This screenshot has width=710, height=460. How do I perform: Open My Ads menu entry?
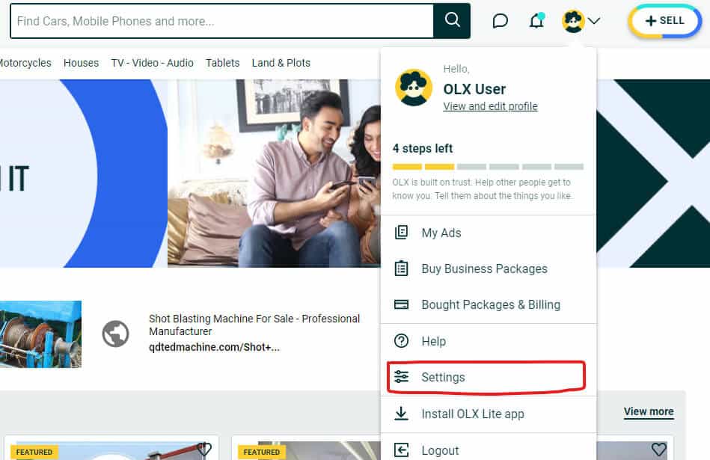coord(489,233)
